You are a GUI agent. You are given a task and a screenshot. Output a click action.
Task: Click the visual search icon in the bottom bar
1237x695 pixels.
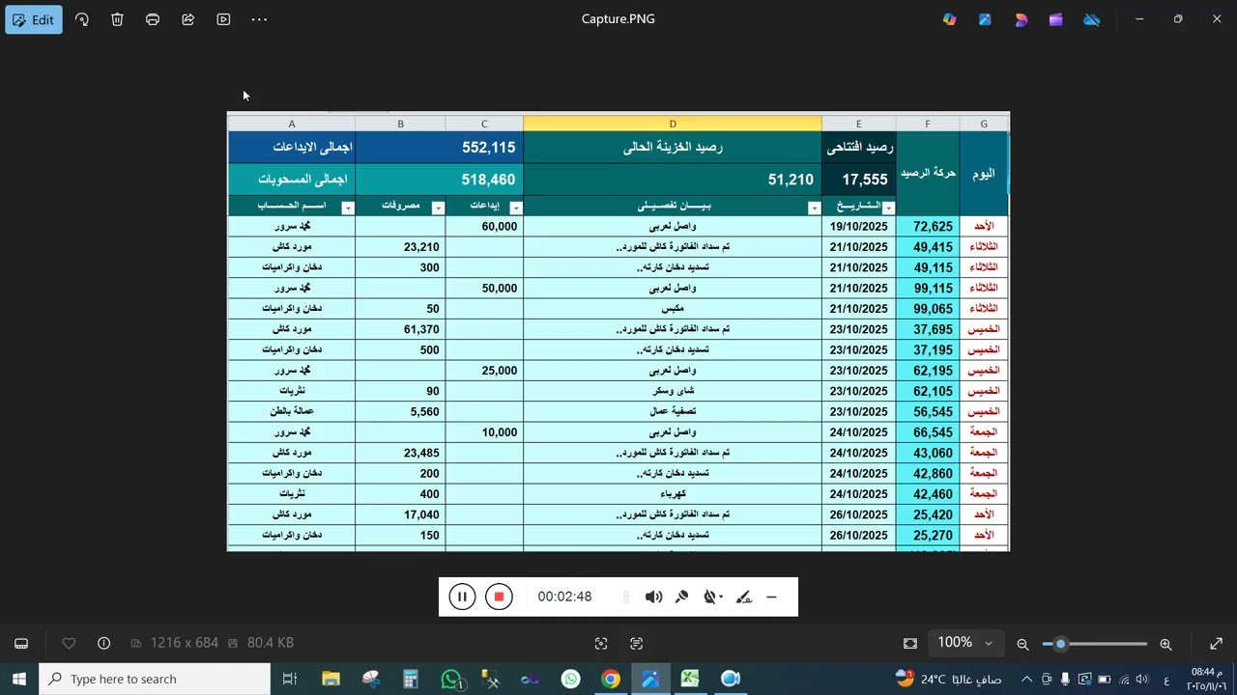(x=601, y=644)
